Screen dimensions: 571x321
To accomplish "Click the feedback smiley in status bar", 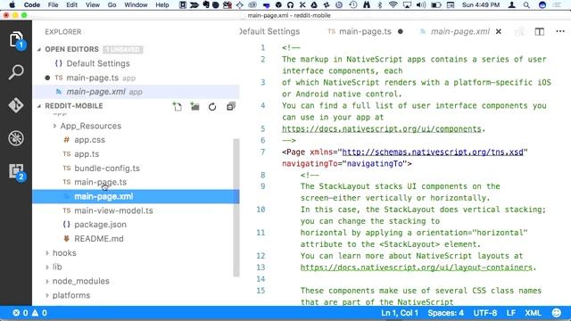I will (557, 313).
